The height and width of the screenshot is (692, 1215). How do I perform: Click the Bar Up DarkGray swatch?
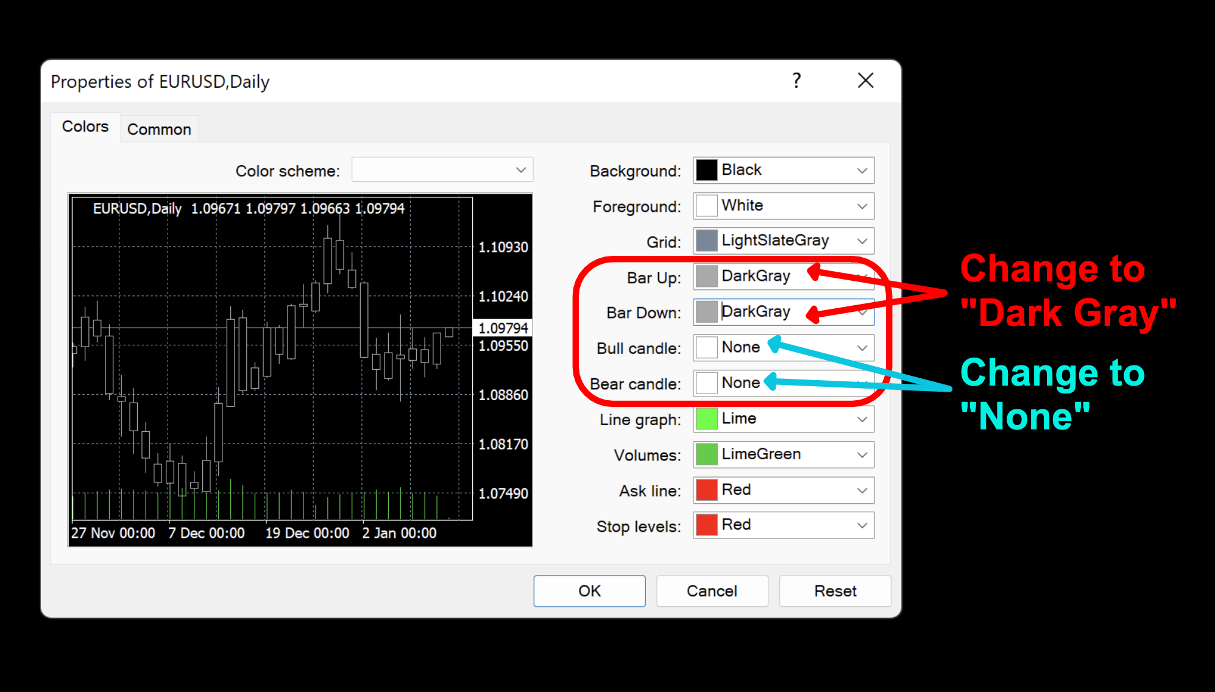pyautogui.click(x=707, y=277)
